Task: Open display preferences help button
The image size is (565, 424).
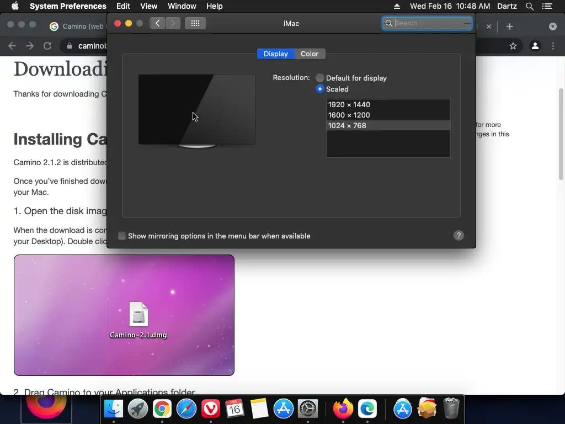Action: click(x=459, y=235)
